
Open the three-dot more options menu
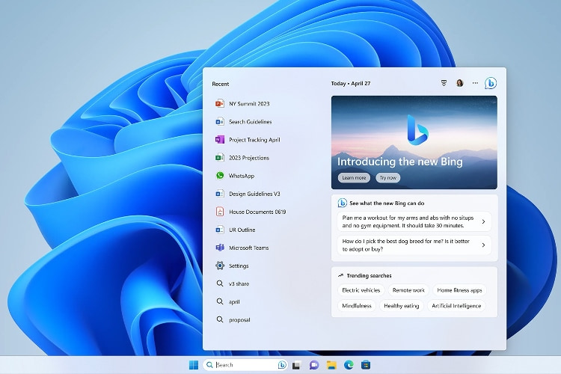[x=475, y=83]
